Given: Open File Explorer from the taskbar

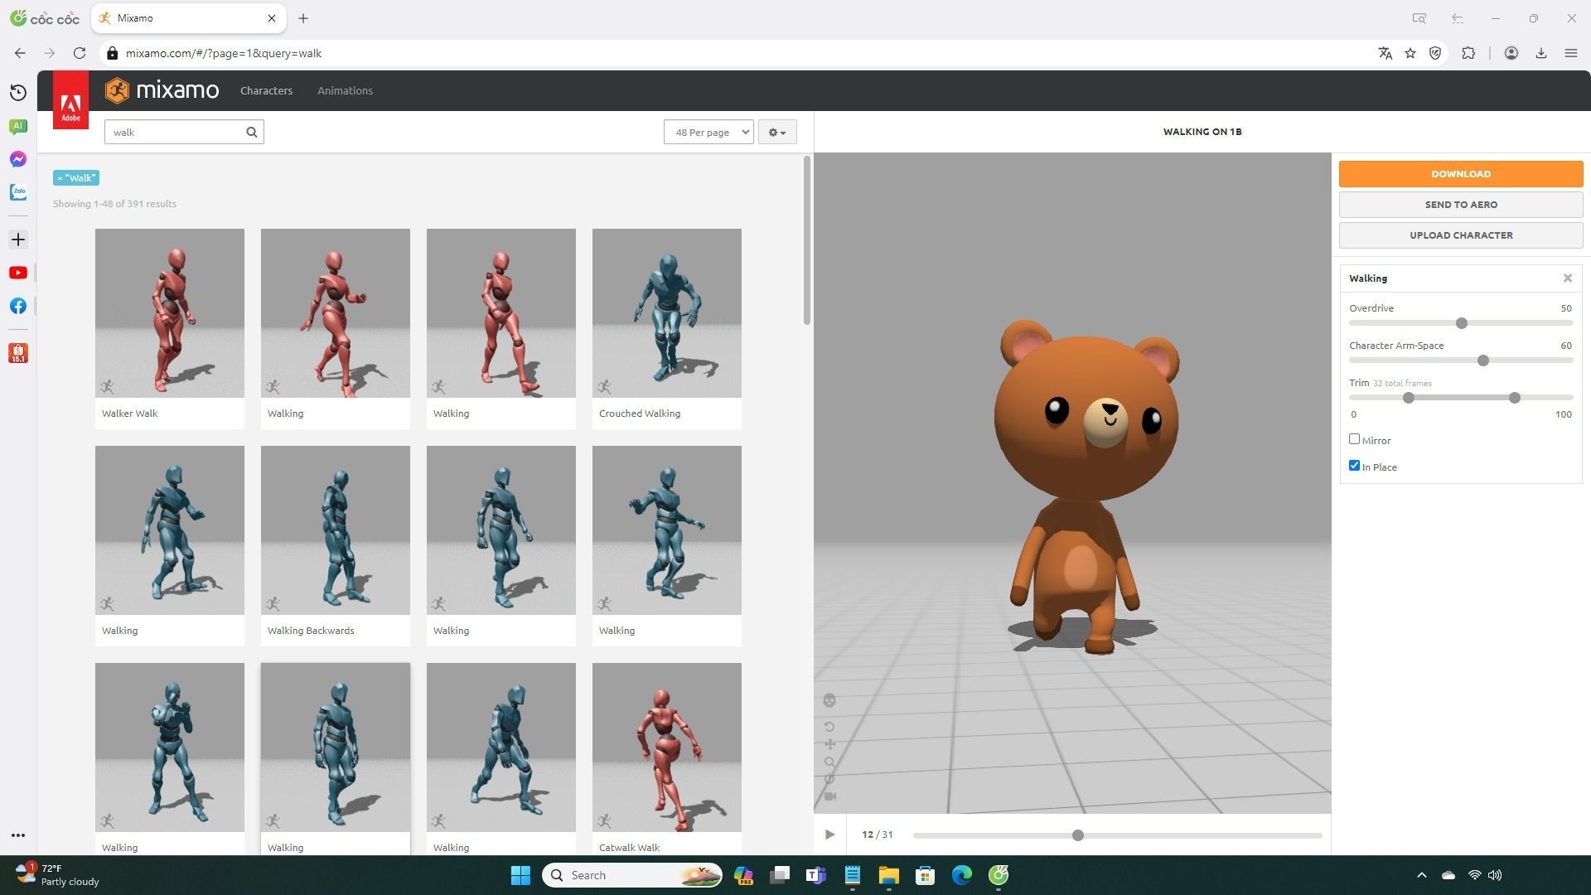Looking at the screenshot, I should click(x=888, y=875).
